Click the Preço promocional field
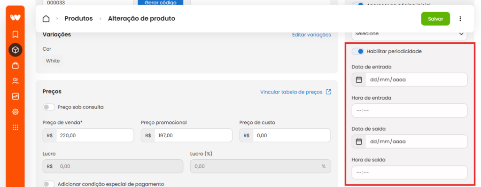The height and width of the screenshot is (187, 481). [x=186, y=135]
